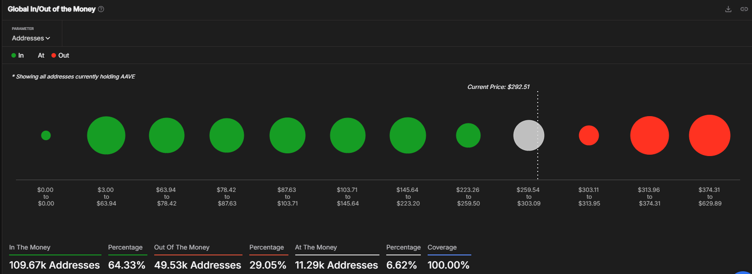The width and height of the screenshot is (752, 274).
Task: Click the green bubble for $78.42 to $87.63
Action: [227, 135]
